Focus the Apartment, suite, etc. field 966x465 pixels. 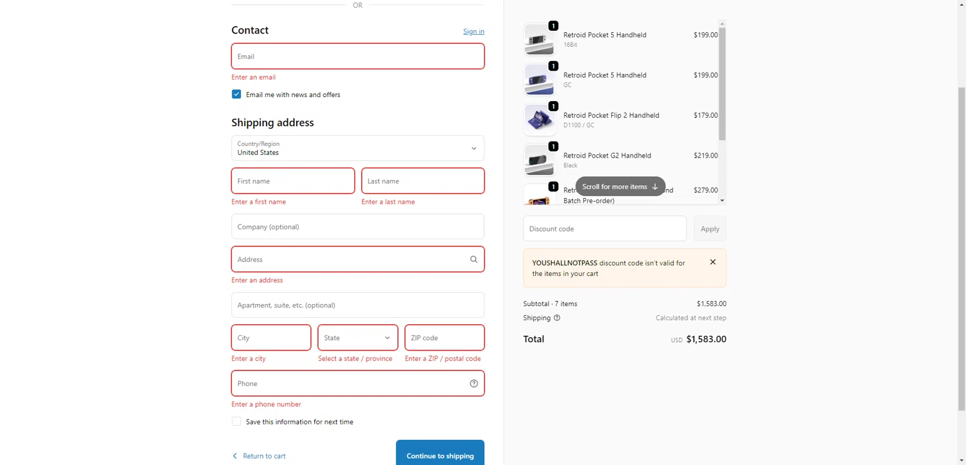(x=357, y=305)
